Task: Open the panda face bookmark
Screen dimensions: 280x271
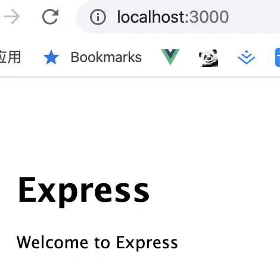Action: click(x=209, y=58)
